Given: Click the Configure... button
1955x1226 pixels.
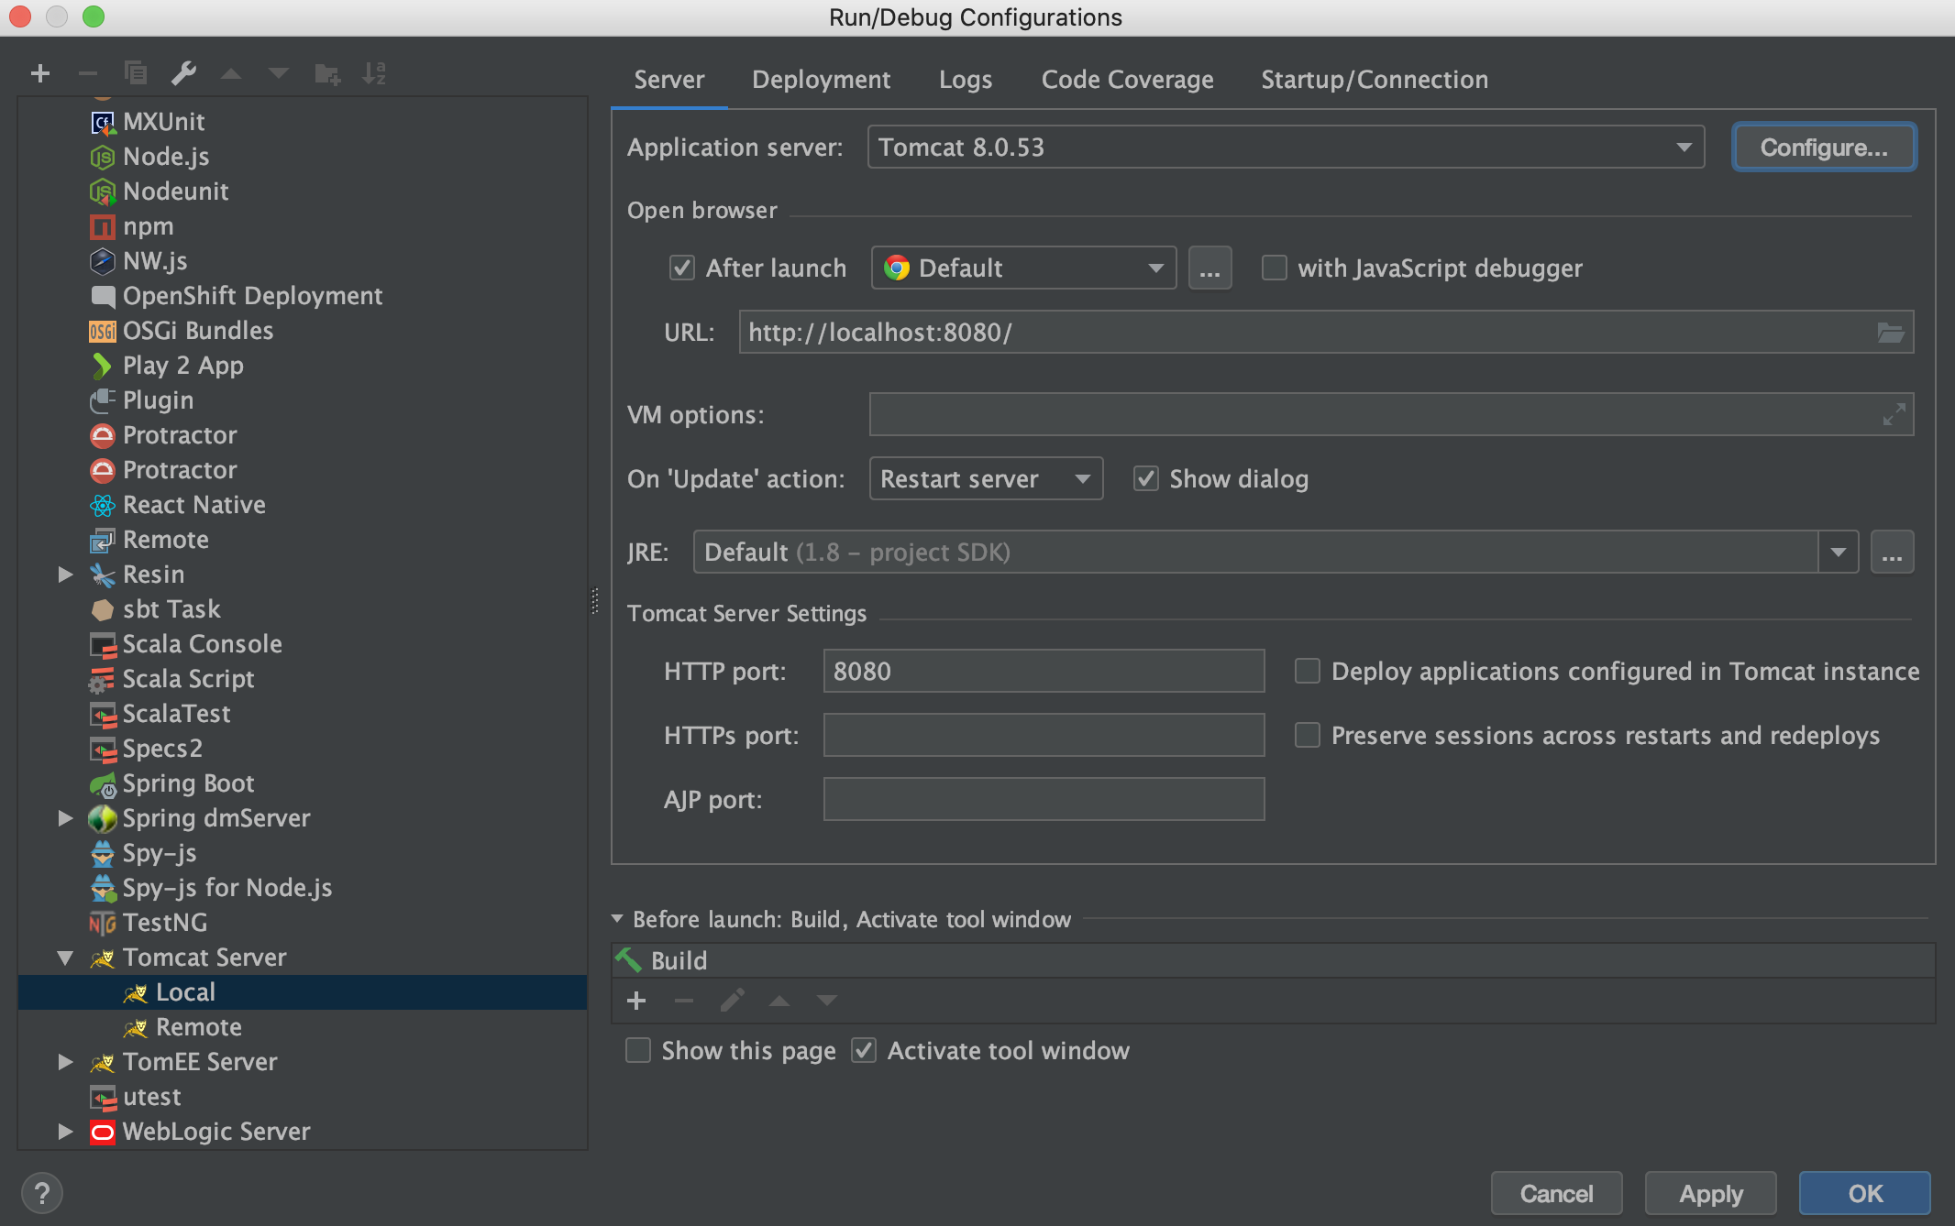Looking at the screenshot, I should 1823,148.
